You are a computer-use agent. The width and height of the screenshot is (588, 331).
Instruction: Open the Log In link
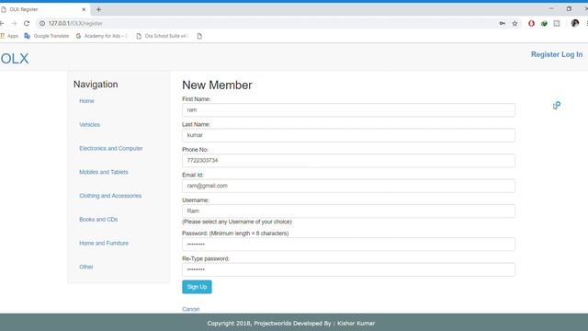571,54
